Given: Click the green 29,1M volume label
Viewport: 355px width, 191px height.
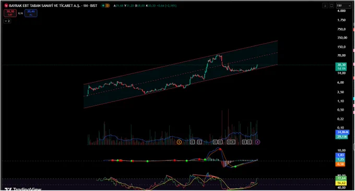Looking at the screenshot, I should click(341, 136).
